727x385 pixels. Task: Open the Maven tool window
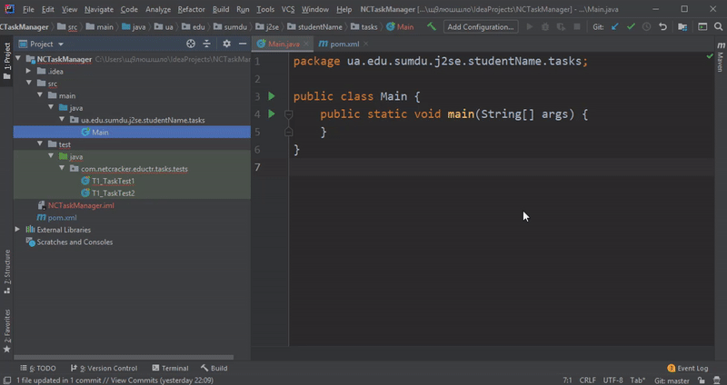pyautogui.click(x=721, y=56)
